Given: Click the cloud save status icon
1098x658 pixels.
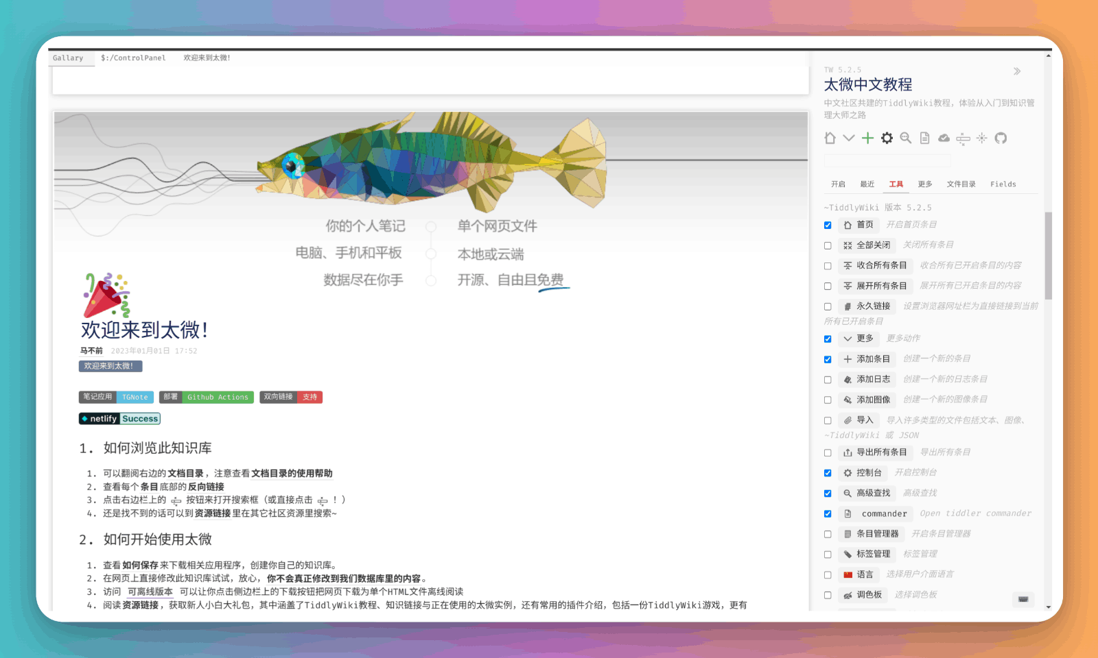Looking at the screenshot, I should pyautogui.click(x=944, y=138).
